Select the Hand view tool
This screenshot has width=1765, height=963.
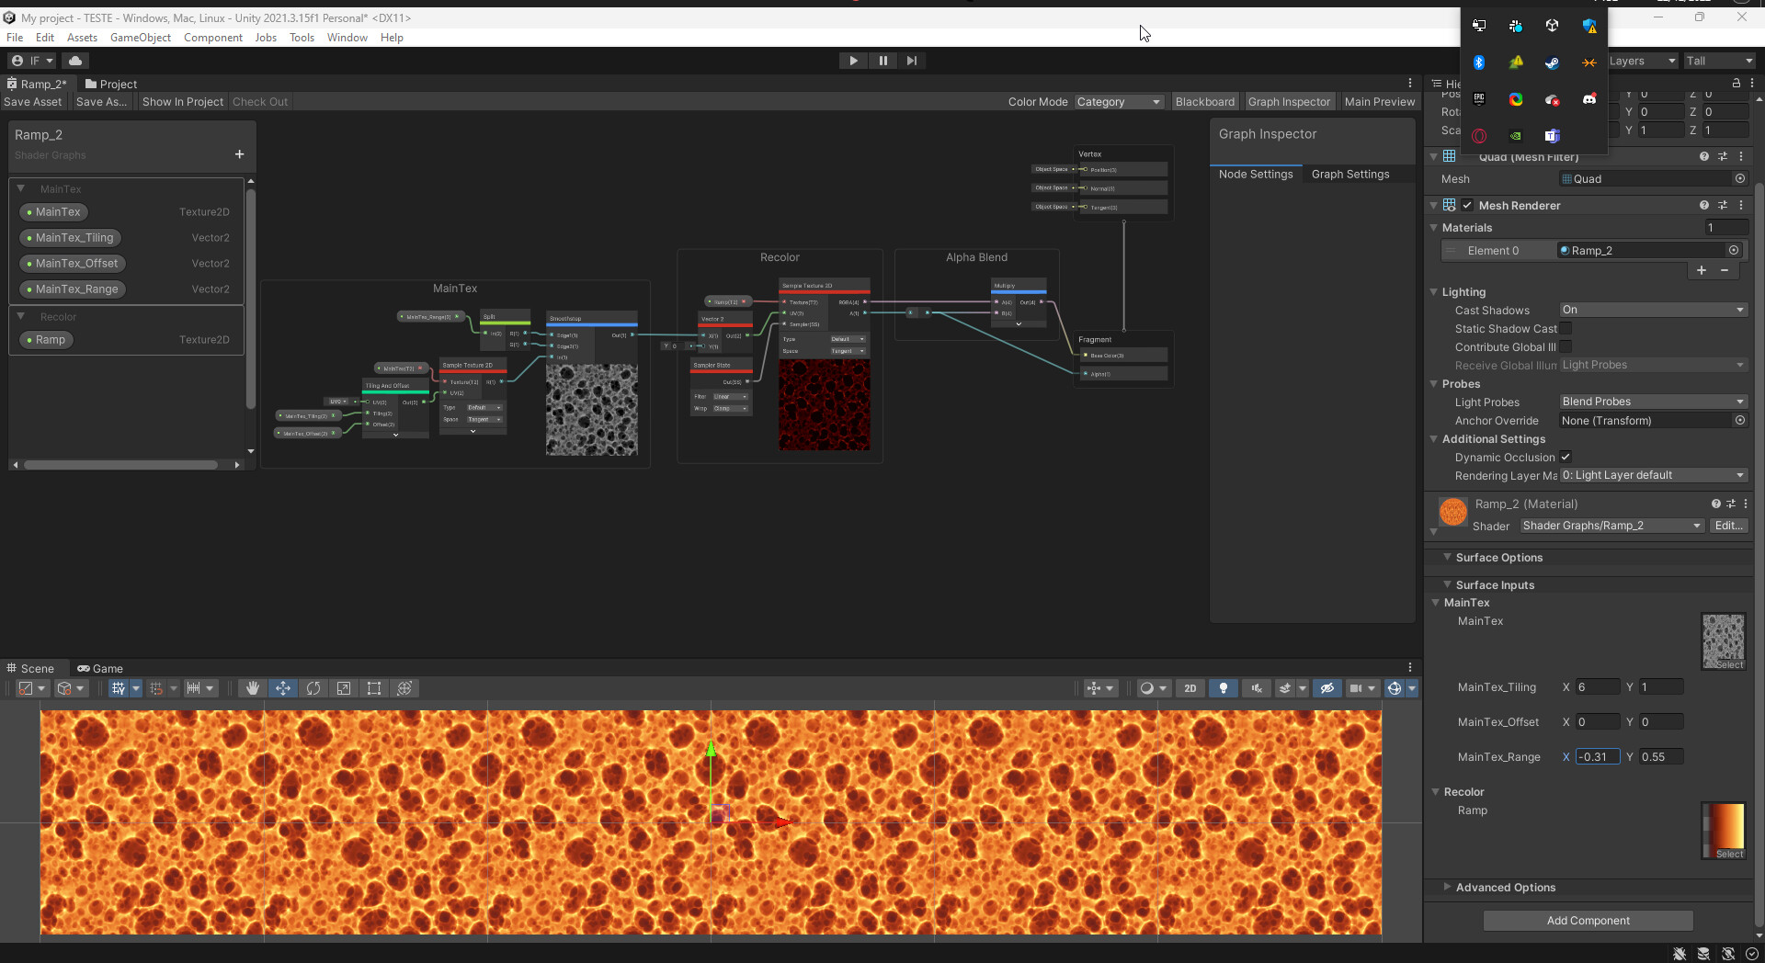[x=252, y=688]
